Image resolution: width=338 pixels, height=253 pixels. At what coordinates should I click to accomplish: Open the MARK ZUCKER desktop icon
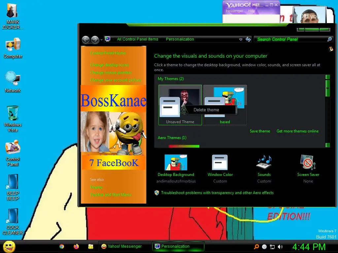[x=13, y=16]
